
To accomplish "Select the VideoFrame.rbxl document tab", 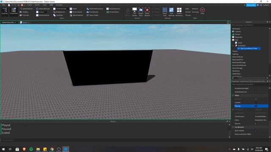I will click(8, 22).
